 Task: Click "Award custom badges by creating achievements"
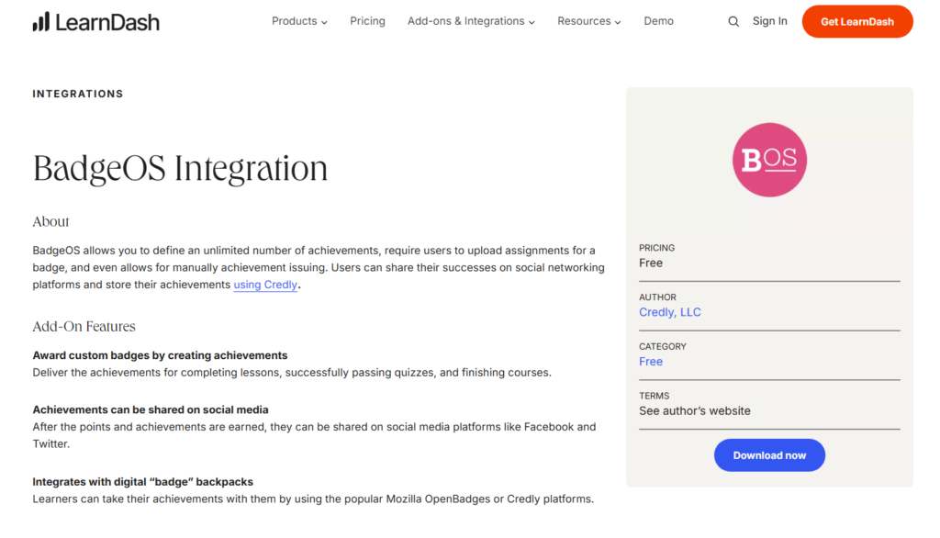(160, 355)
